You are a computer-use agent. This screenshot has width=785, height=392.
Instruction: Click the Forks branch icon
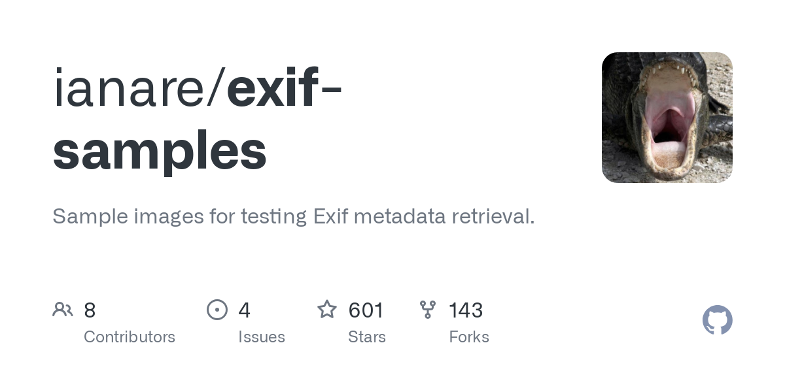coord(428,310)
